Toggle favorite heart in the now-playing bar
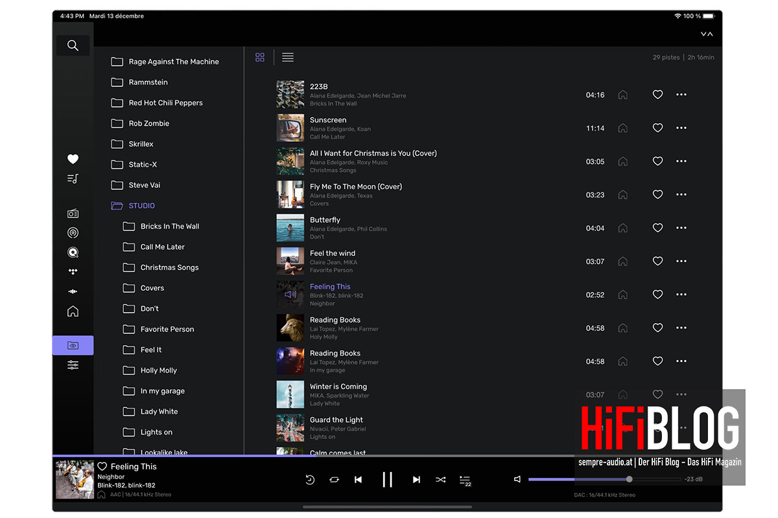The image size is (778, 518). coord(102,466)
